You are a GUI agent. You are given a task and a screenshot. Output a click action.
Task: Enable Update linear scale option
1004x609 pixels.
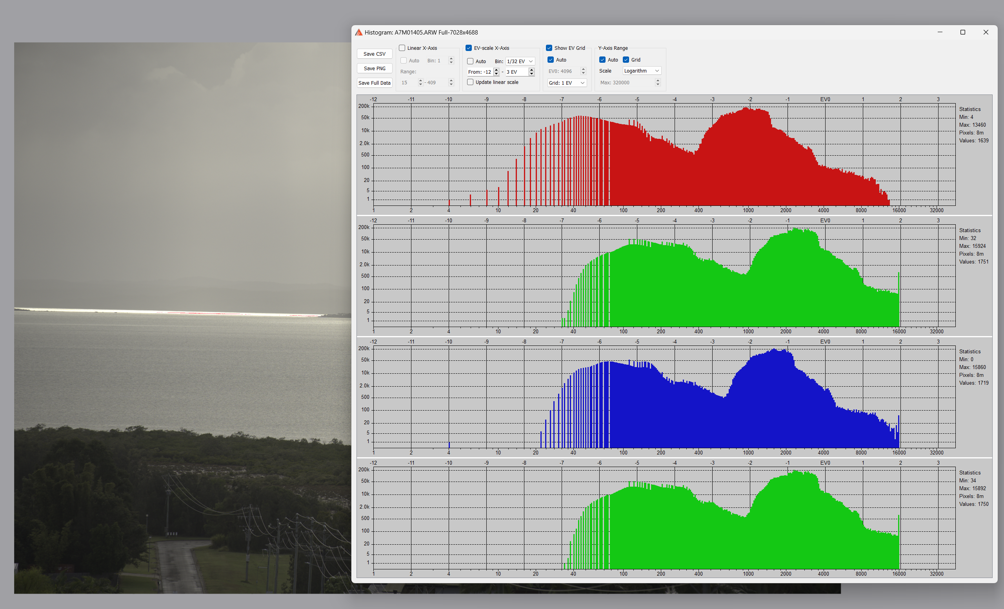click(471, 82)
